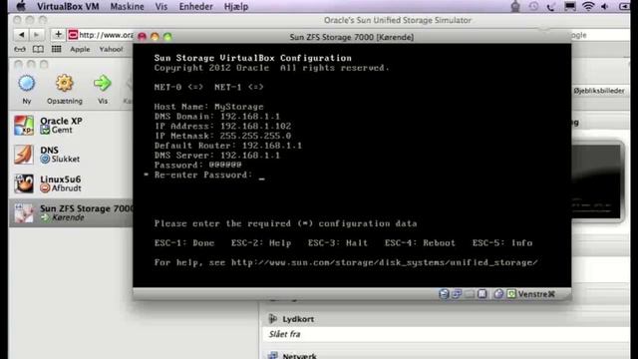This screenshot has width=638, height=359.
Task: Open the Top Sites grid icon
Action: pyautogui.click(x=56, y=49)
